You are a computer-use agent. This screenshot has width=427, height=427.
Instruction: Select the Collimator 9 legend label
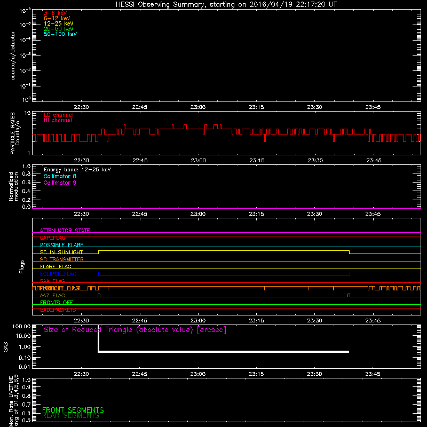(60, 183)
